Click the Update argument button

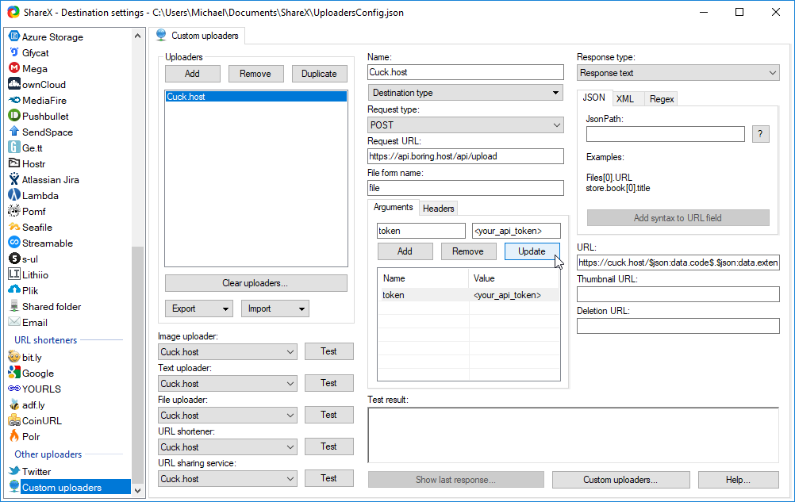pyautogui.click(x=532, y=251)
